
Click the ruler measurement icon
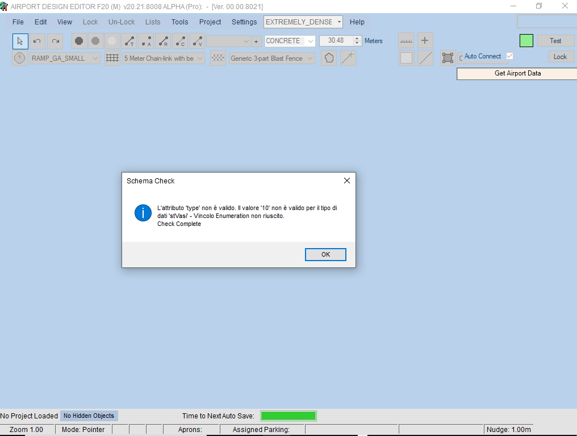pyautogui.click(x=406, y=40)
